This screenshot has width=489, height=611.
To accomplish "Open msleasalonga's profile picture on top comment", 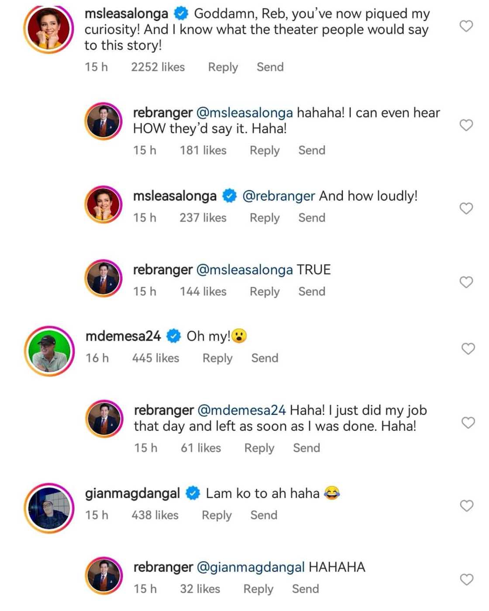I will [x=48, y=30].
